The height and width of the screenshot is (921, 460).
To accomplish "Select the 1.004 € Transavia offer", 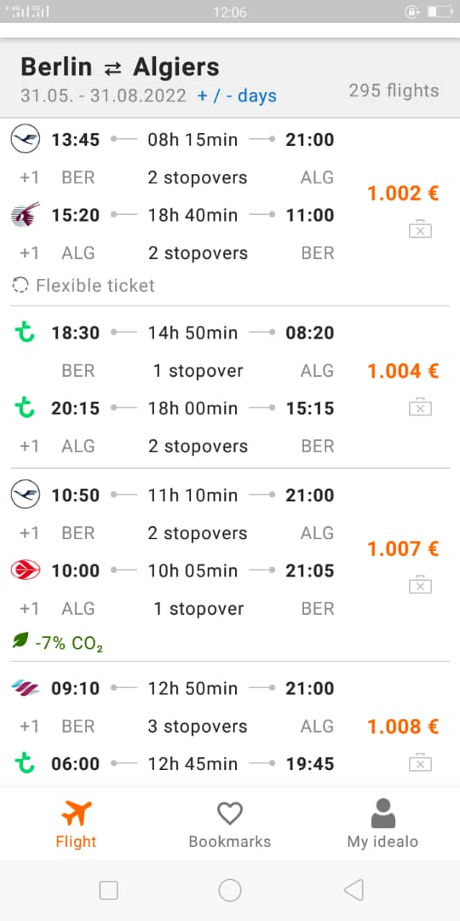I will point(230,387).
